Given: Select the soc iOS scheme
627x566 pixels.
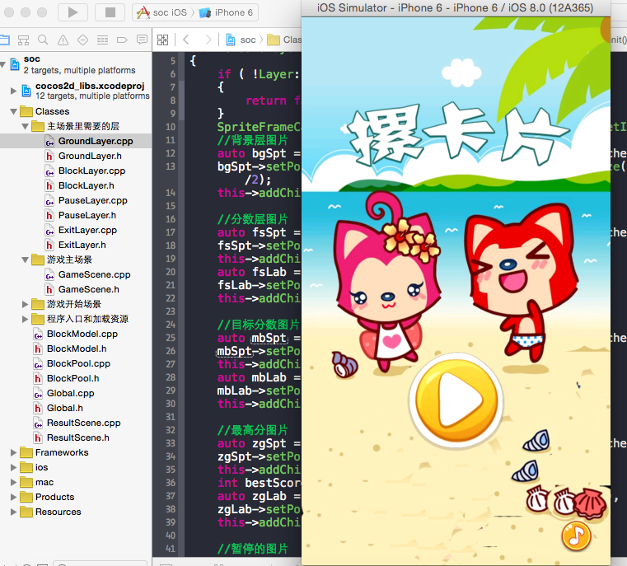Looking at the screenshot, I should (162, 12).
